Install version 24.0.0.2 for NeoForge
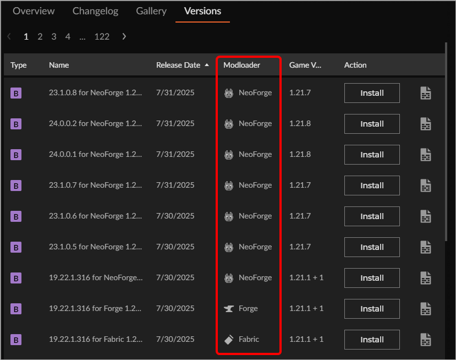456x360 pixels. point(372,124)
